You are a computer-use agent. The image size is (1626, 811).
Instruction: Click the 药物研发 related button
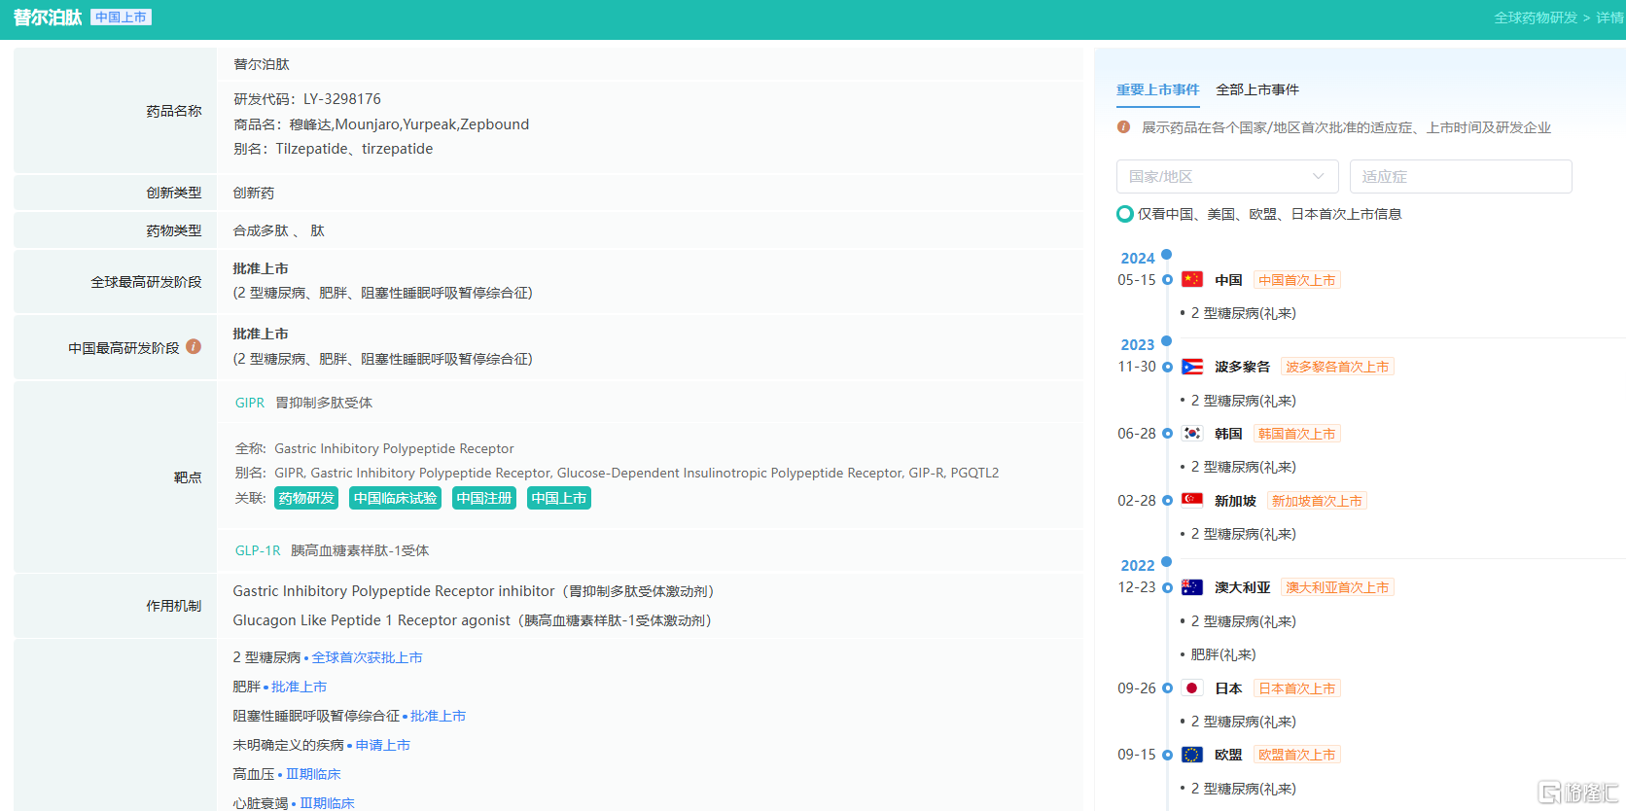click(306, 498)
